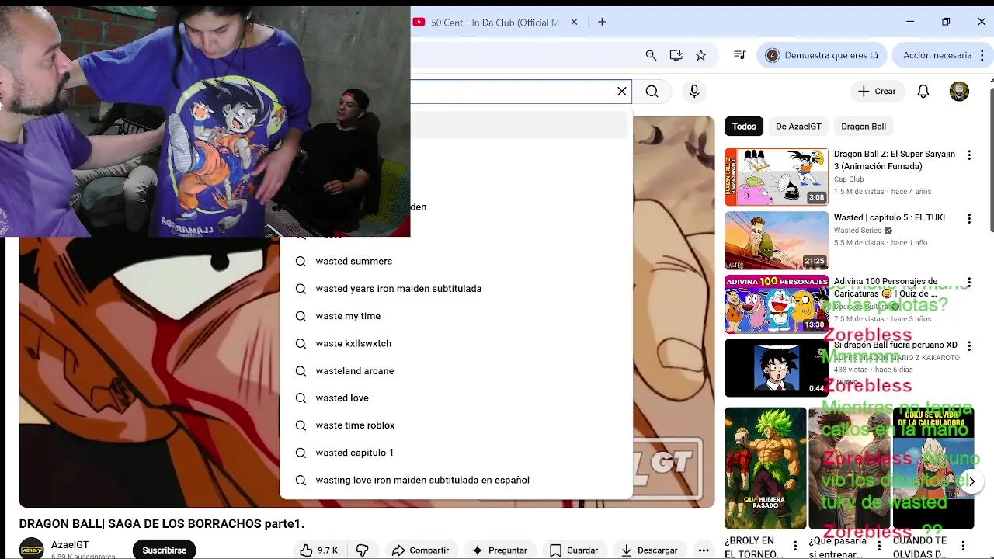The width and height of the screenshot is (994, 559).
Task: Open the BROLY EN EL TORNEO short
Action: pyautogui.click(x=765, y=468)
